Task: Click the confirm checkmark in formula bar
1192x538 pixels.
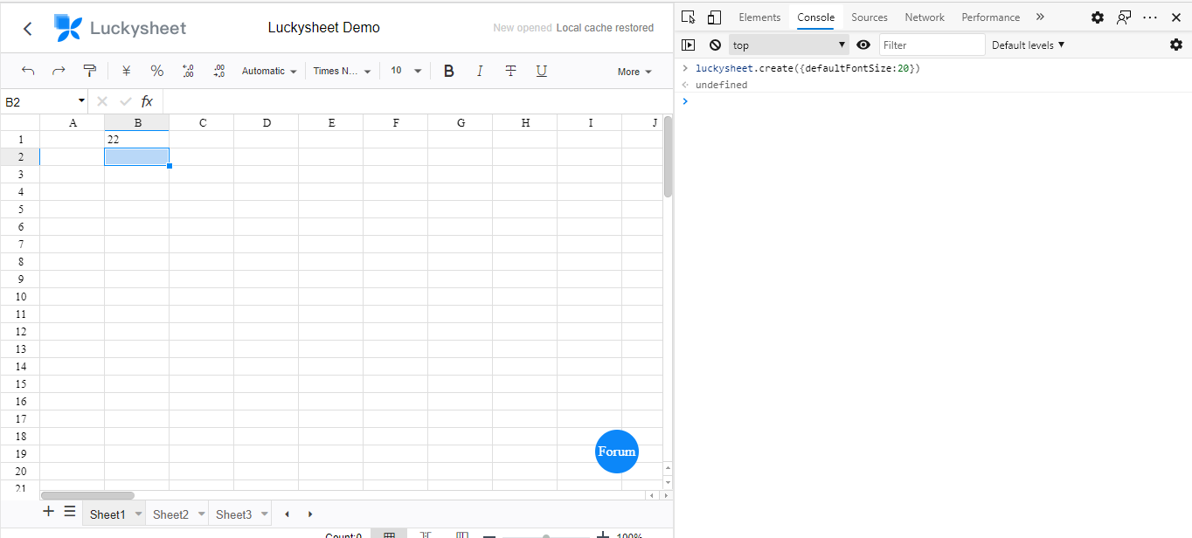Action: 126,101
